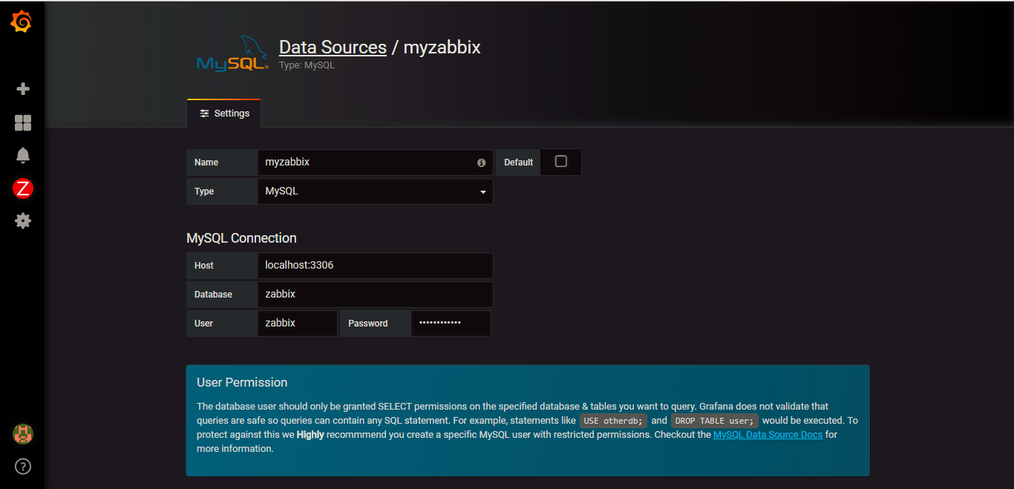Image resolution: width=1014 pixels, height=489 pixels.
Task: Open the Alerting bell icon
Action: 23,155
